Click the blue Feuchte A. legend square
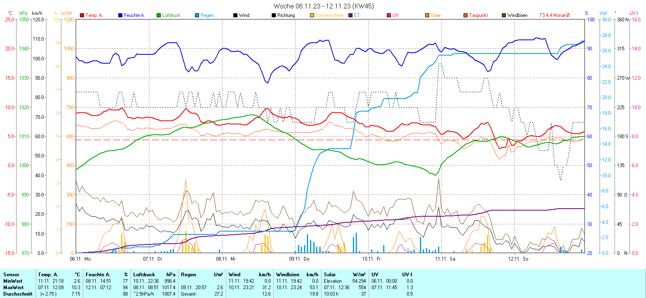This screenshot has width=646, height=298. (x=120, y=15)
